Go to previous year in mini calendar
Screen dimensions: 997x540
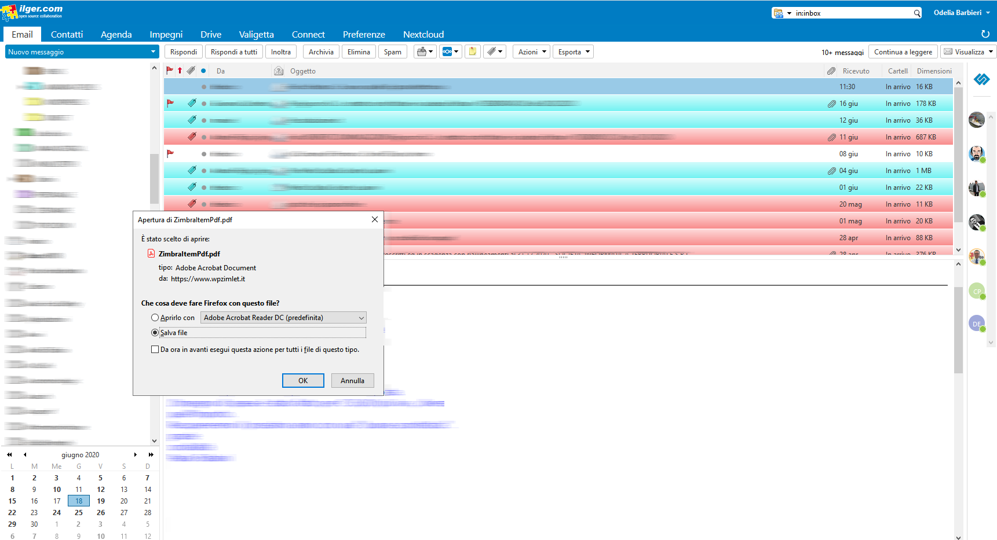pos(9,455)
